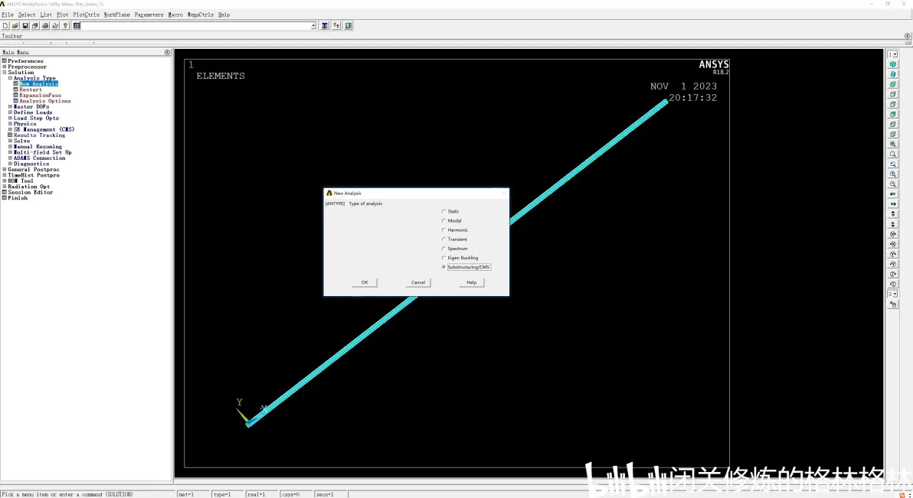Click the Pan Model Up arrow icon
This screenshot has height=498, width=913.
[892, 214]
